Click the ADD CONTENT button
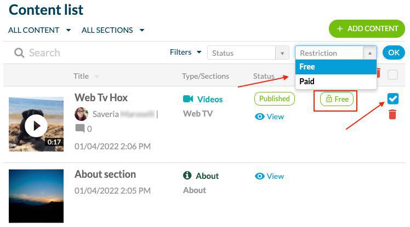The width and height of the screenshot is (410, 227). click(367, 28)
